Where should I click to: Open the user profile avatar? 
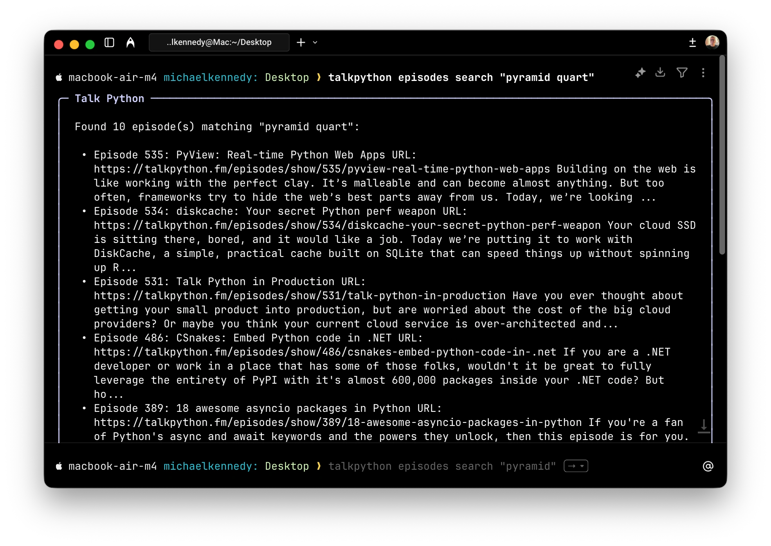point(712,42)
